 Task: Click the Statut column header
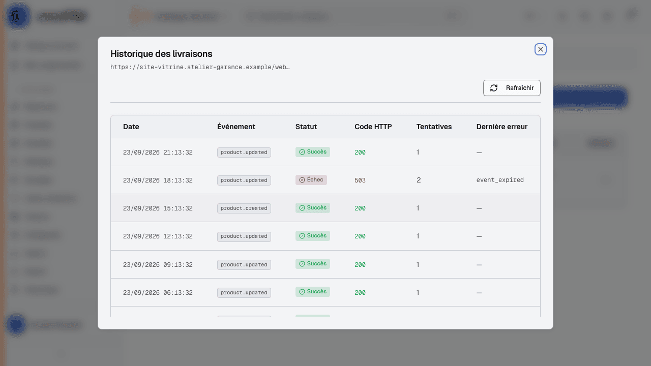coord(306,127)
